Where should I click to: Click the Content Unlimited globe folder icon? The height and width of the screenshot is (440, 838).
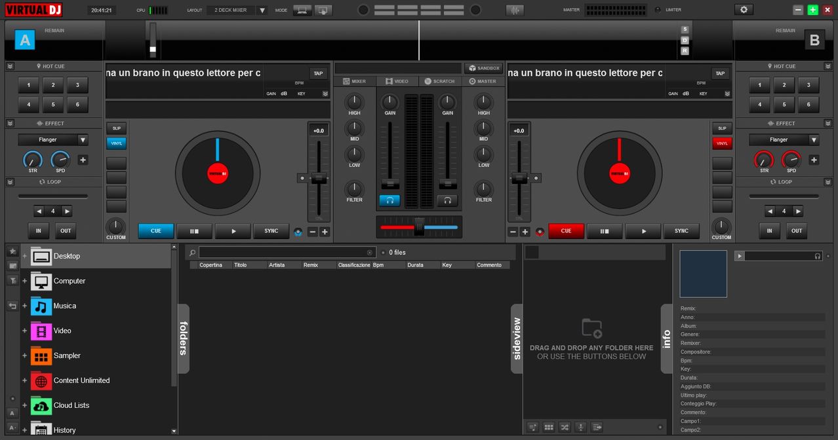[41, 380]
